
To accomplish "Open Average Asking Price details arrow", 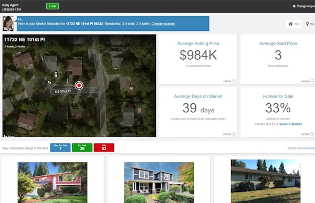I will point(234,81).
